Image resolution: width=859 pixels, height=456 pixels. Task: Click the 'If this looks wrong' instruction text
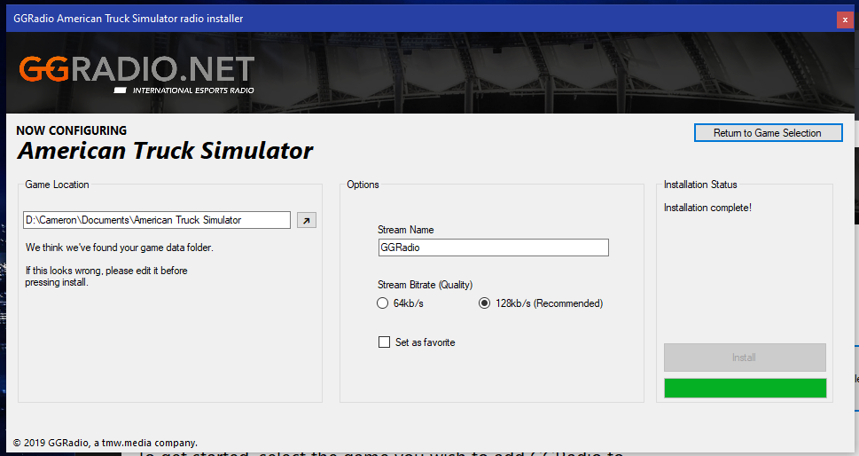pos(106,276)
